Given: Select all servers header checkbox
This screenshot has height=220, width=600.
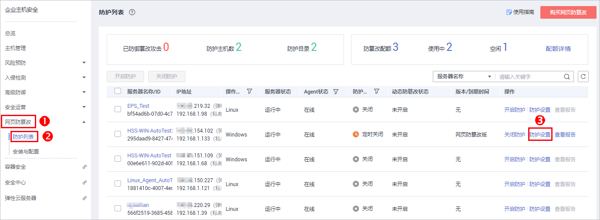Looking at the screenshot, I should pos(118,91).
